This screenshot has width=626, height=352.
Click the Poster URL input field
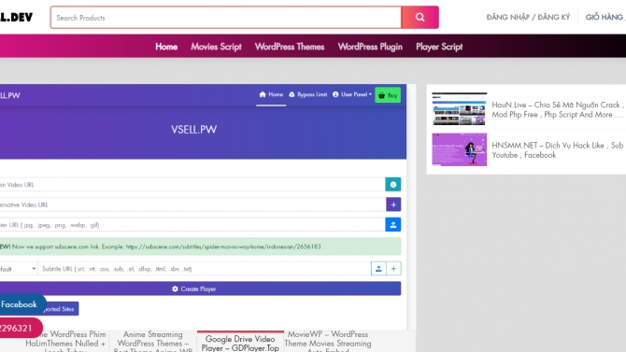pyautogui.click(x=192, y=224)
